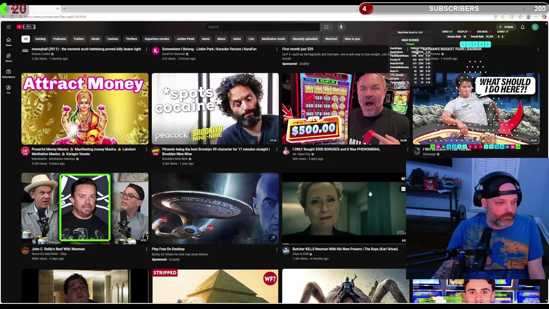Add page to favorites with star icon
This screenshot has height=309, width=549.
(503, 17)
